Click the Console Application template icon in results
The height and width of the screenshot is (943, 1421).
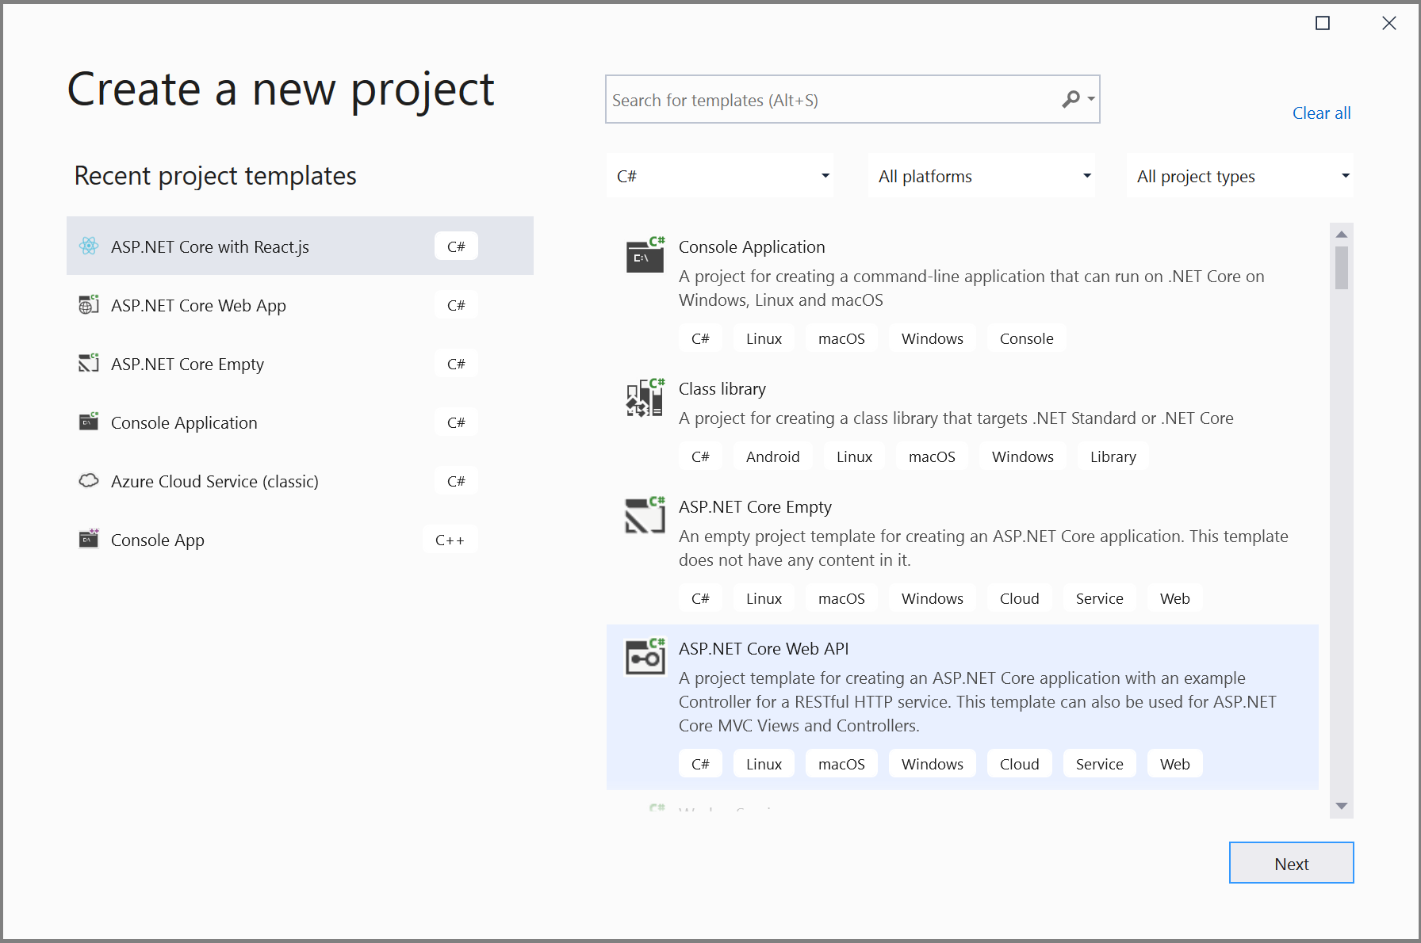pos(645,254)
